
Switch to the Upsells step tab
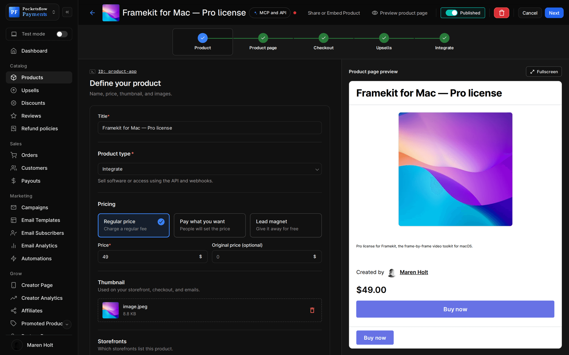[384, 42]
